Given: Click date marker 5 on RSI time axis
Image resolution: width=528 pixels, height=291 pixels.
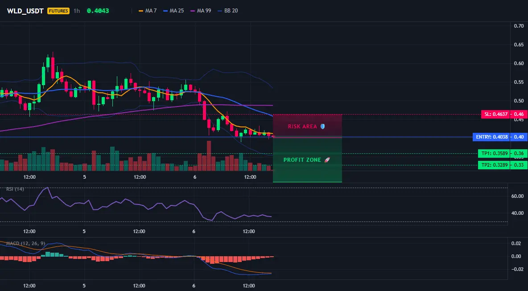Looking at the screenshot, I should (x=84, y=231).
